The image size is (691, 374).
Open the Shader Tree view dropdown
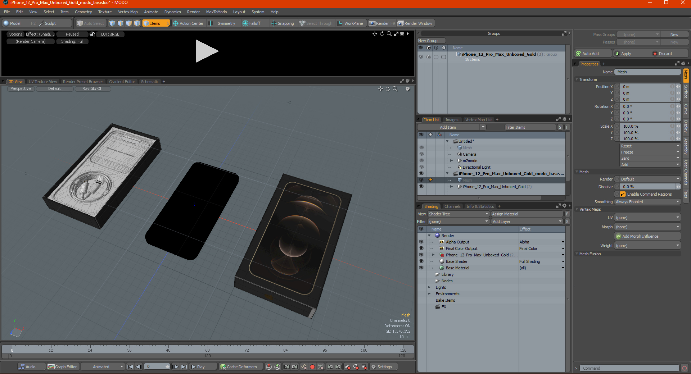pos(458,214)
